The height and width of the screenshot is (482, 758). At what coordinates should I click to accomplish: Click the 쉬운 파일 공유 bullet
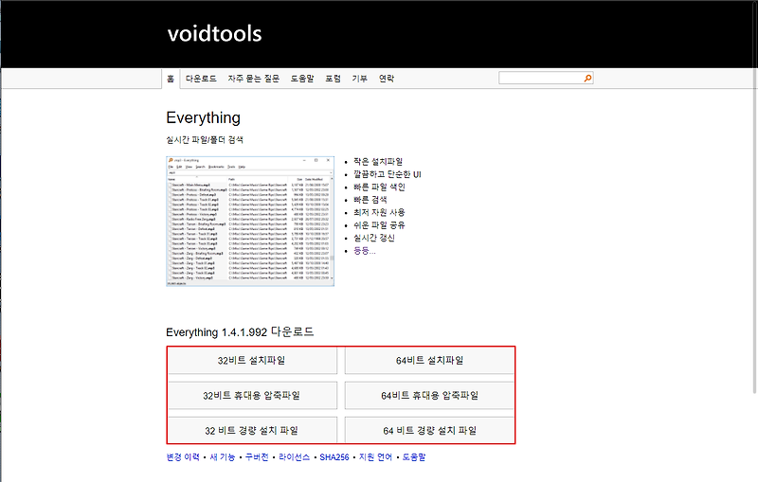[x=379, y=225]
